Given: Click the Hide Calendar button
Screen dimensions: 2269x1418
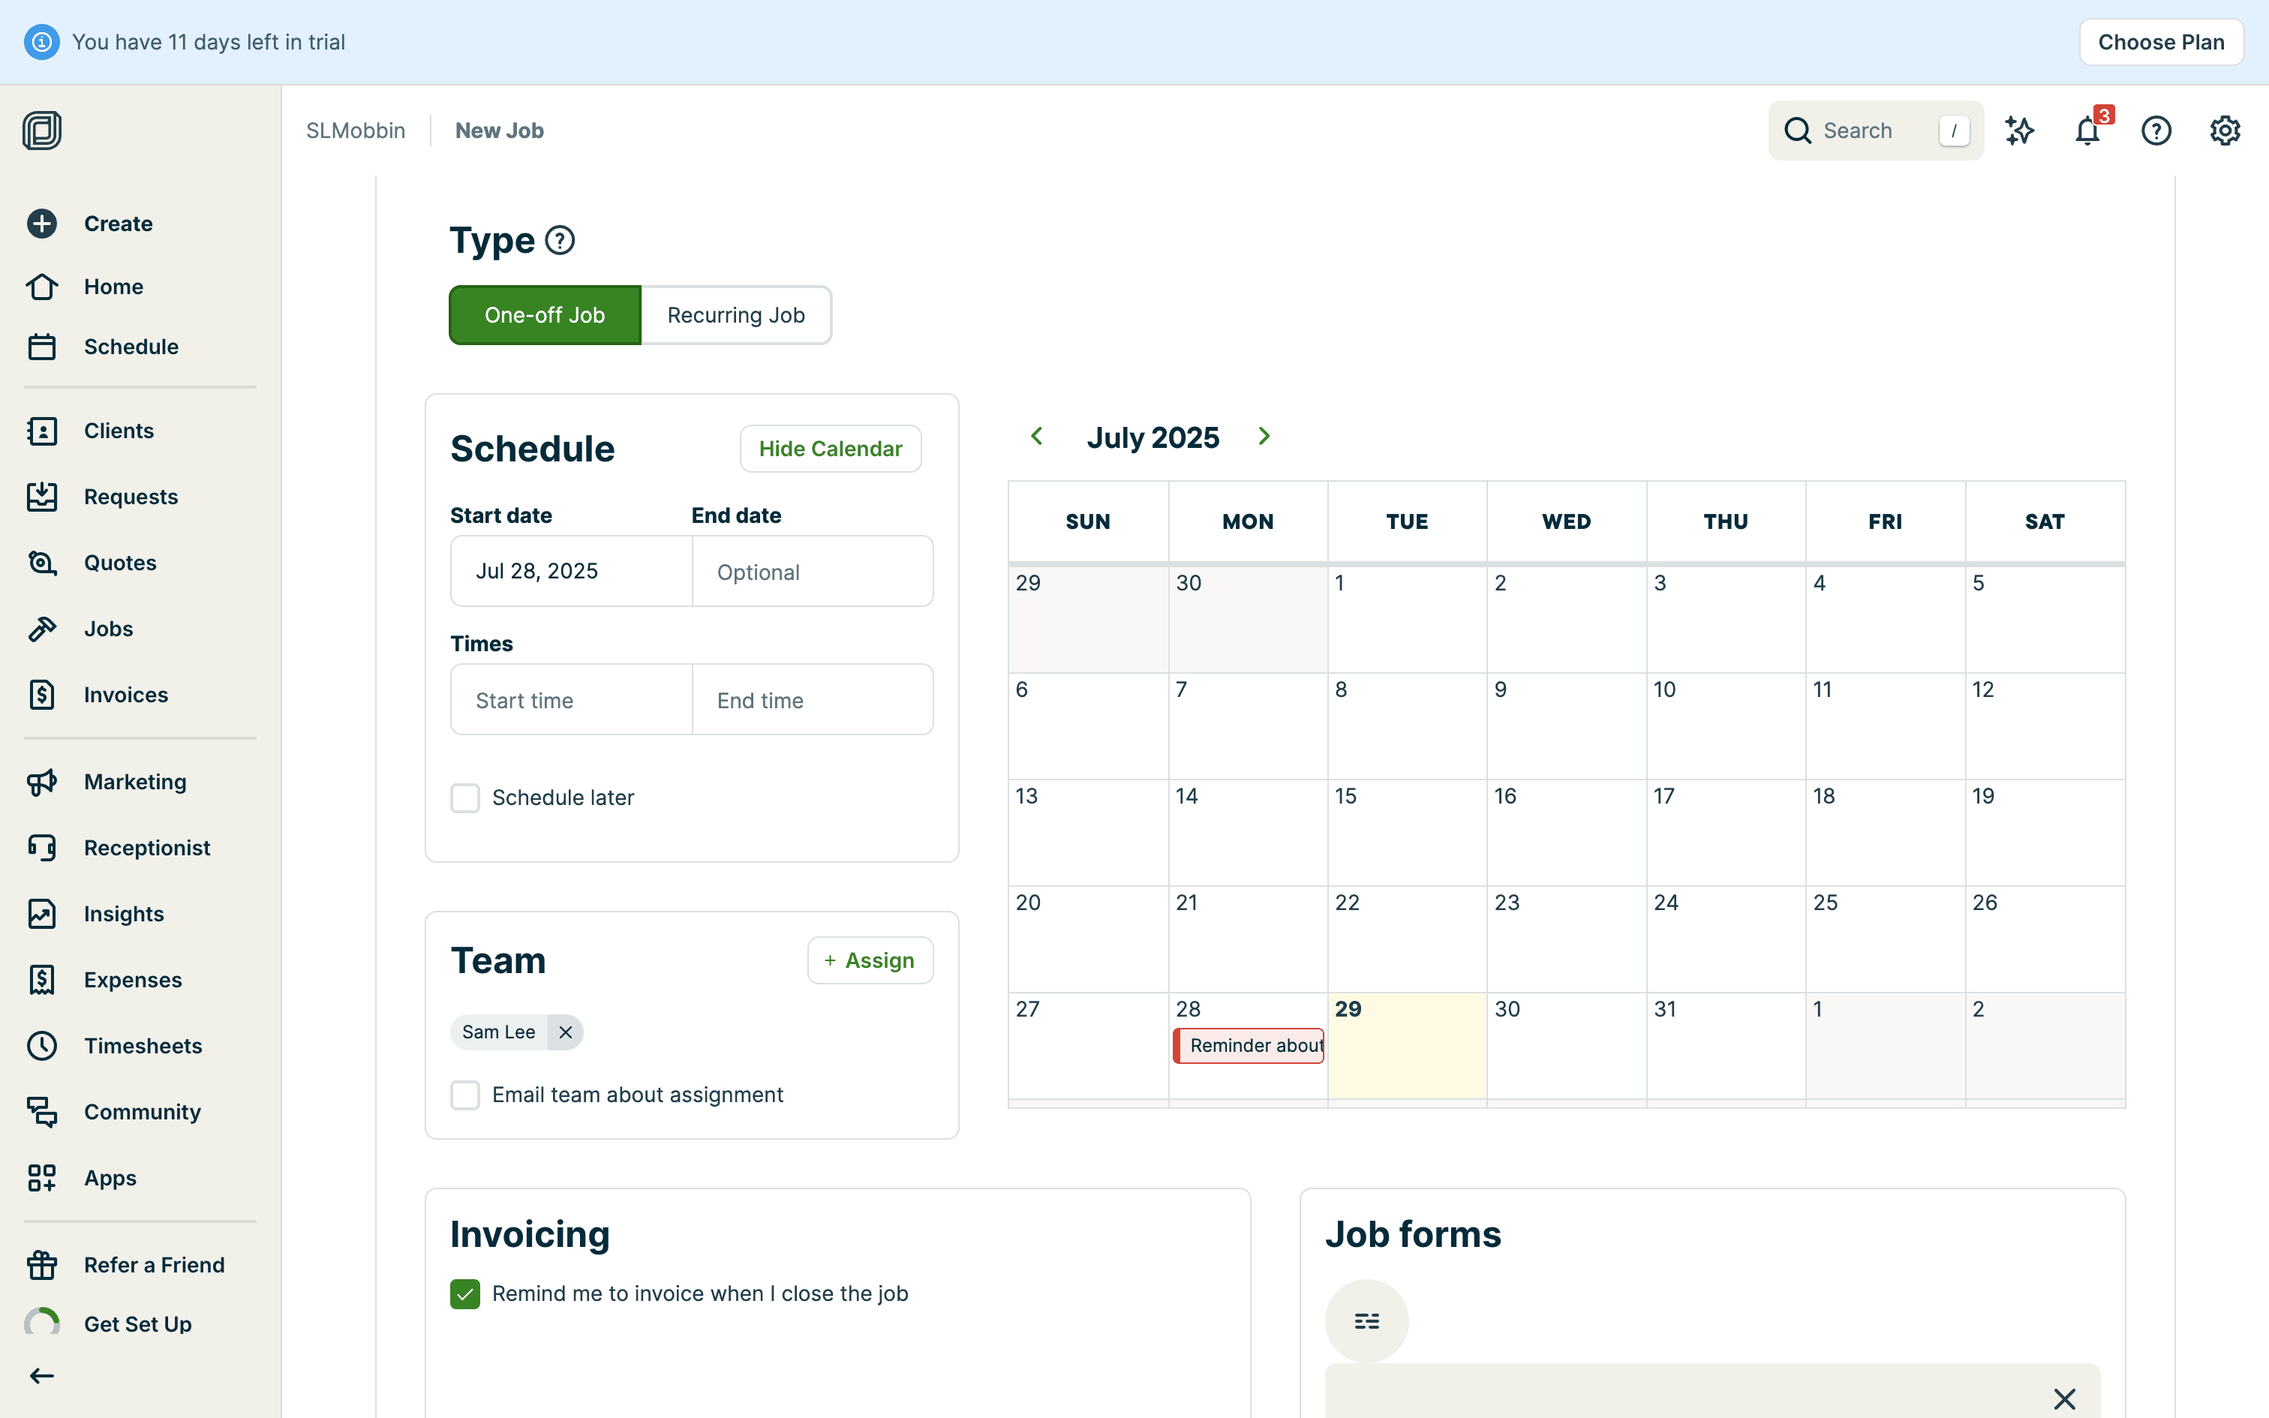Looking at the screenshot, I should [x=830, y=449].
